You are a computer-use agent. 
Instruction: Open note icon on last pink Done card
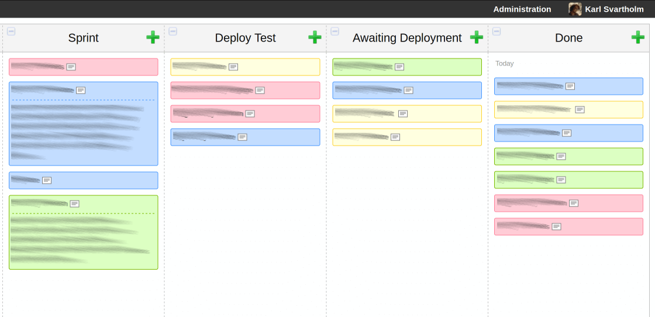556,227
